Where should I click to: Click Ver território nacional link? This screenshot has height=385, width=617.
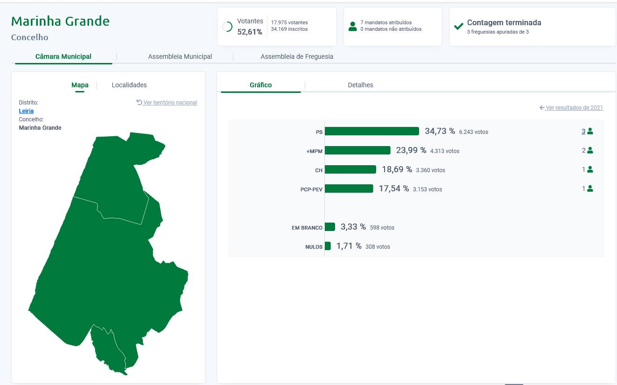[x=170, y=103]
